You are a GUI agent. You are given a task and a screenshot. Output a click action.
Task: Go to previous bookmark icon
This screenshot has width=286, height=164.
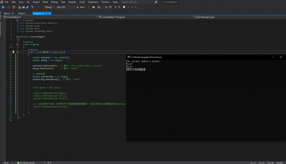click(x=128, y=7)
